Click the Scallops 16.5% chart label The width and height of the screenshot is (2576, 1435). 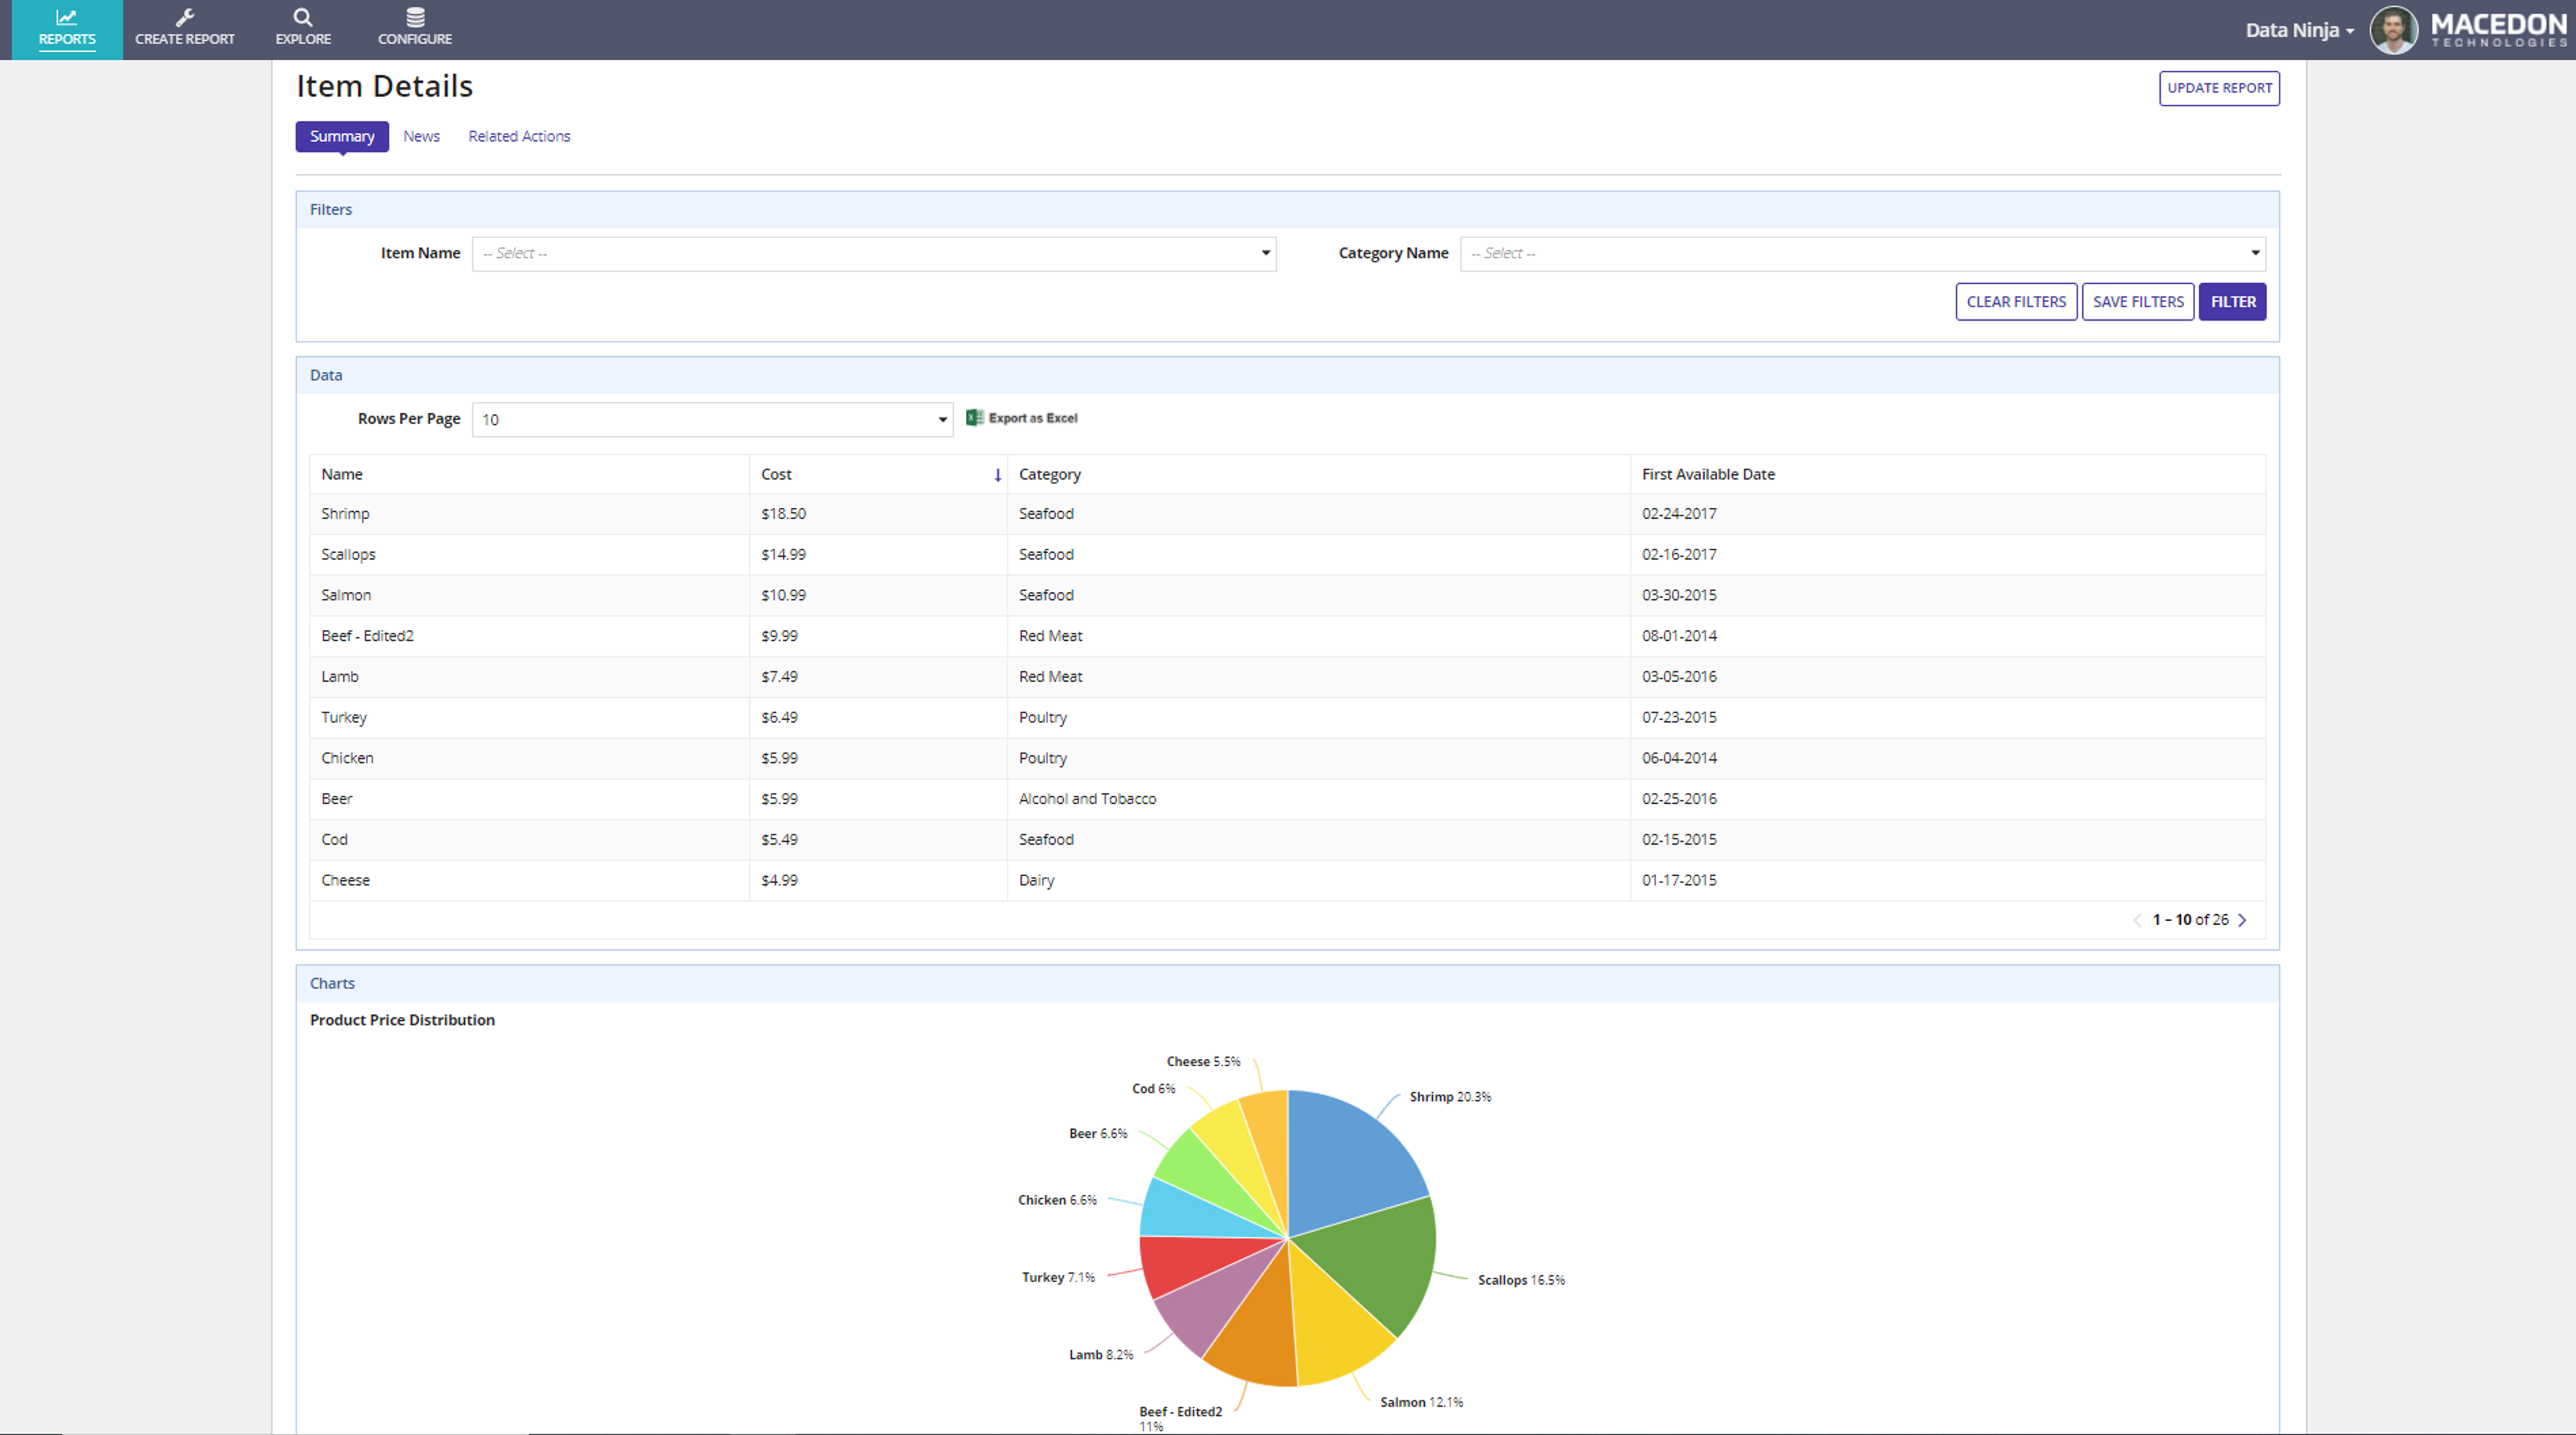point(1521,1280)
